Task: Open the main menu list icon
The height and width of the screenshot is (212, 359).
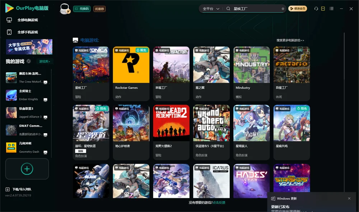Action: click(331, 9)
